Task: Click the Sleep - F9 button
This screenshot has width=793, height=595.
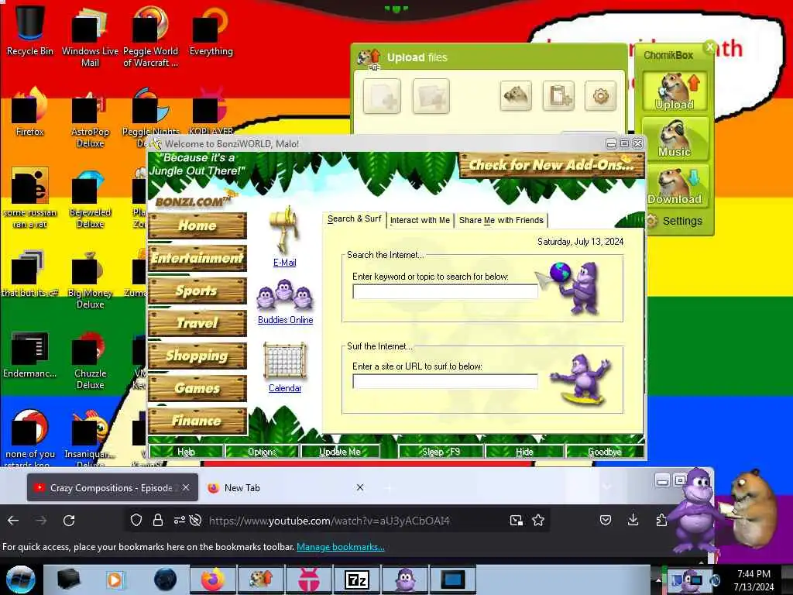Action: (x=441, y=452)
